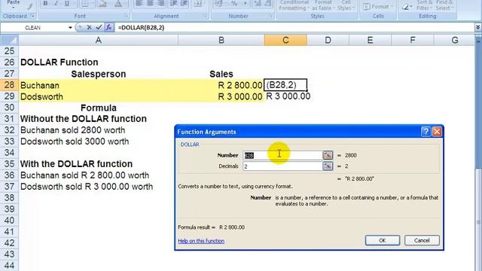Click the Format Painter brush icon

click(31, 6)
